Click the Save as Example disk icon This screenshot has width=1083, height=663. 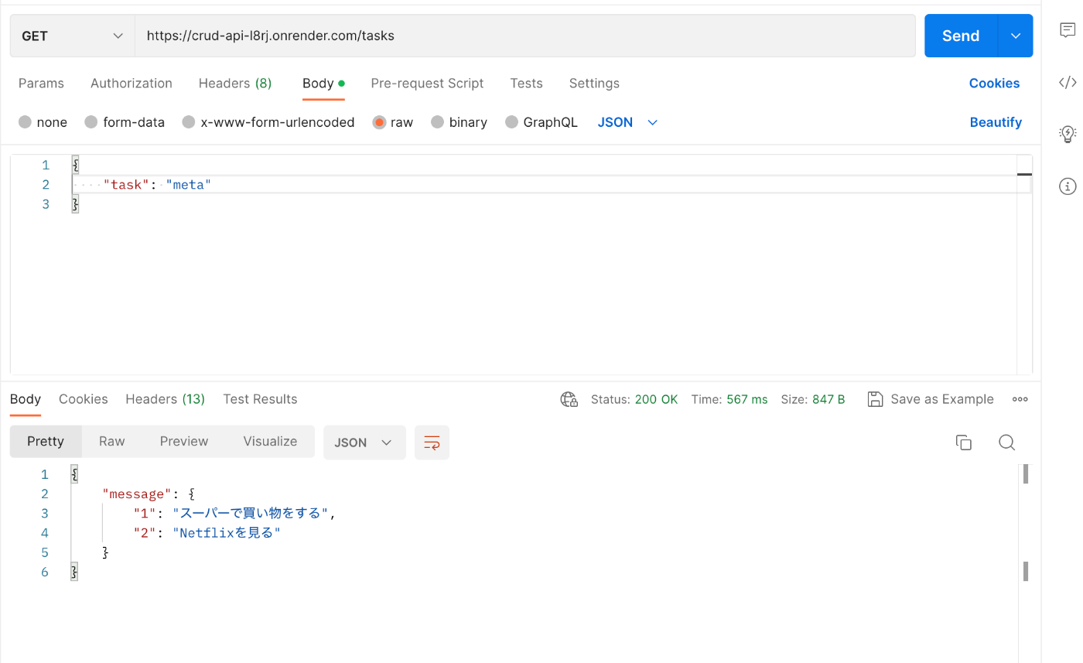(875, 399)
